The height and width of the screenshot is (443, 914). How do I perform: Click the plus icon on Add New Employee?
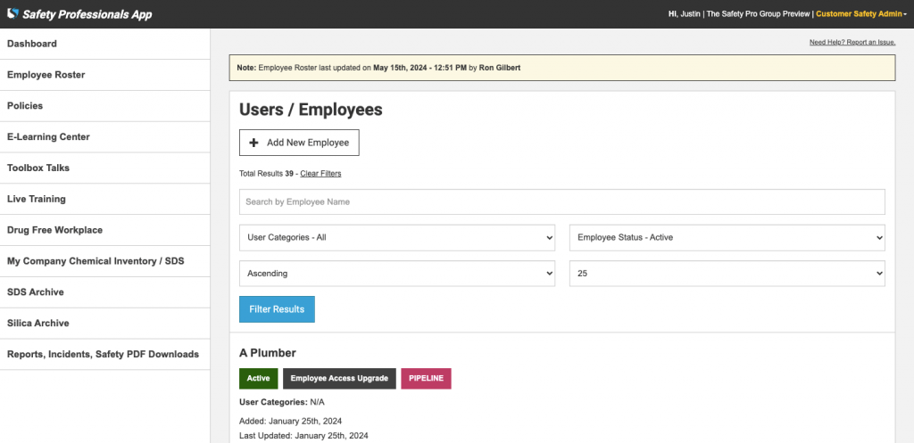tap(253, 143)
